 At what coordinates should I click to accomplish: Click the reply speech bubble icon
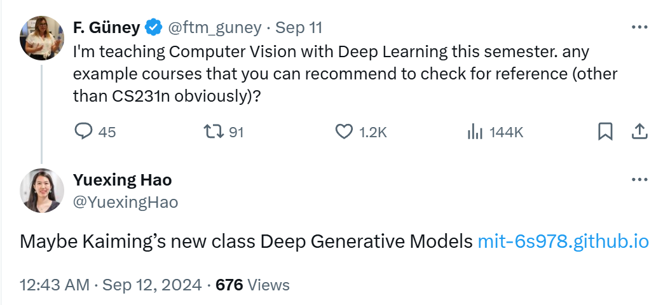click(x=83, y=132)
